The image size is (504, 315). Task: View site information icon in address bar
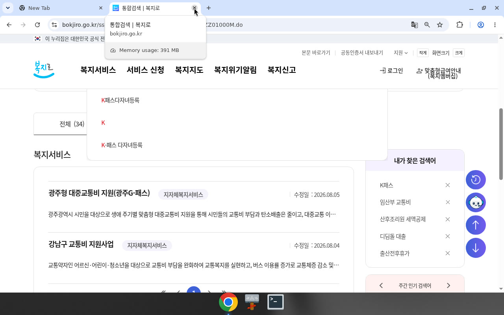pos(54,25)
